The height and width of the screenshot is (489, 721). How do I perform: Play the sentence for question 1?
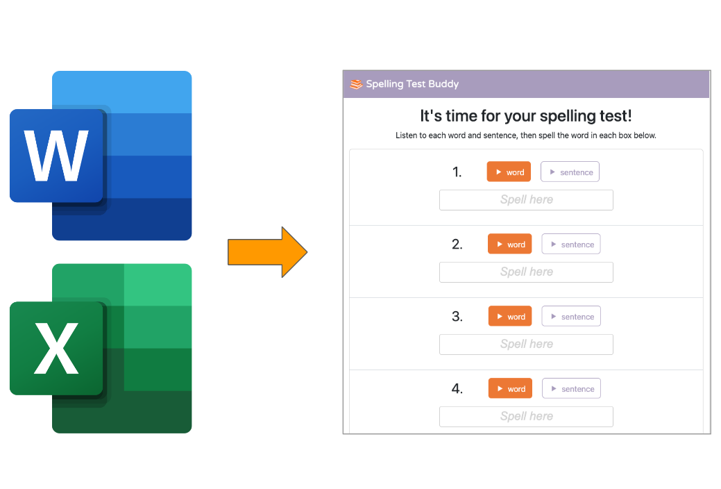pos(570,172)
